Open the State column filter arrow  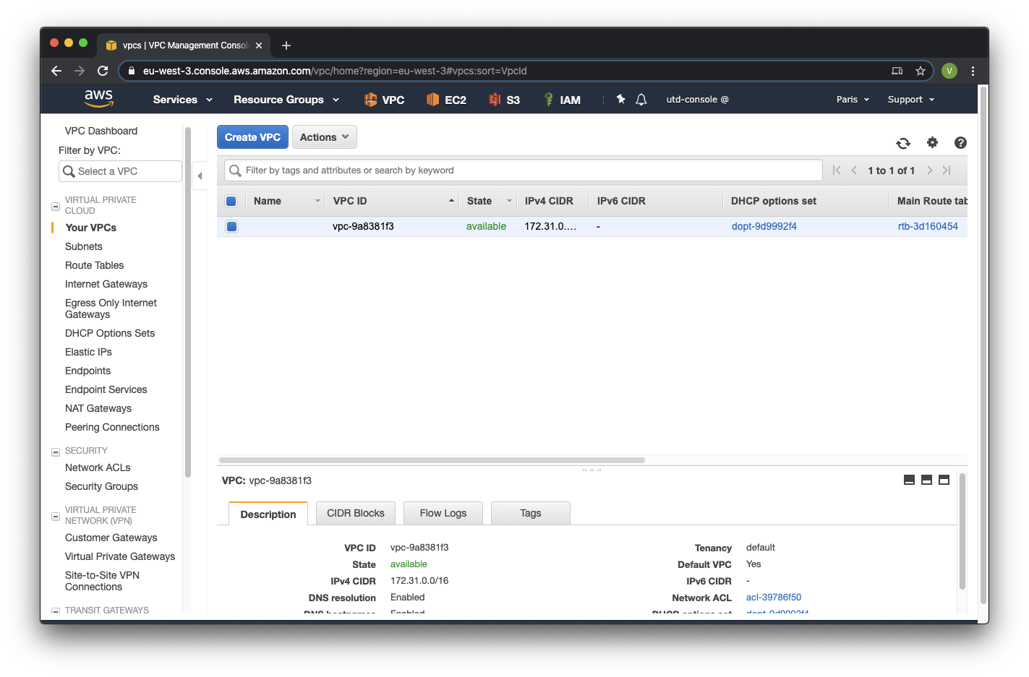(509, 201)
